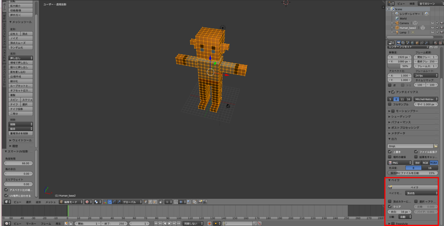The image size is (444, 226).
Task: Open the Material sphere properties icon
Action: (435, 43)
